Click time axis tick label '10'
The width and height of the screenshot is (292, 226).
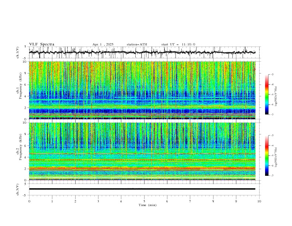point(259,201)
